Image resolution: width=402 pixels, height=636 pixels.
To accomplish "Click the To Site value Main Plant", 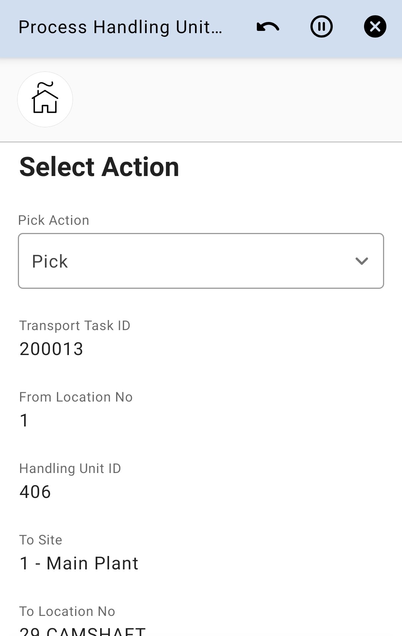I will coord(79,563).
